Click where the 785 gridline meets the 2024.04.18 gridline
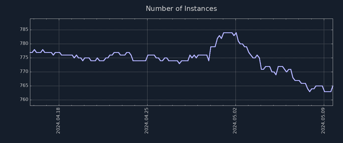 (59, 30)
